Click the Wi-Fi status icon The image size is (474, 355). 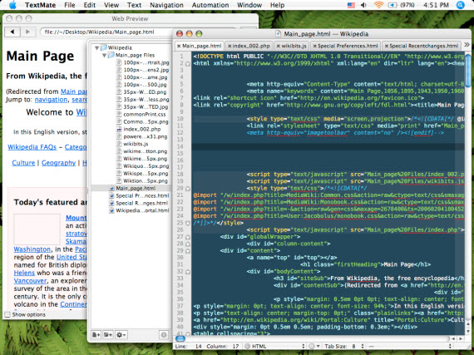point(378,5)
